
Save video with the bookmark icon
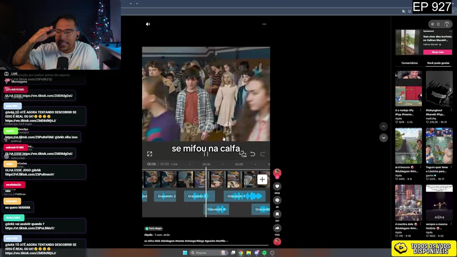[277, 214]
